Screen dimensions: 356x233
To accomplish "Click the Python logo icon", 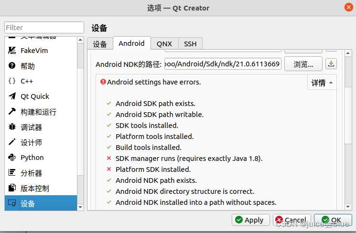I will point(12,158).
